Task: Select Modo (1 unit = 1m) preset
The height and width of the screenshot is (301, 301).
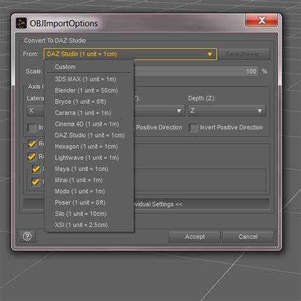Action: [x=89, y=191]
